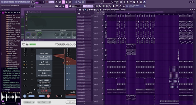Open the DEFAULT preset selector in Youlean
The image size is (196, 105).
44,102
